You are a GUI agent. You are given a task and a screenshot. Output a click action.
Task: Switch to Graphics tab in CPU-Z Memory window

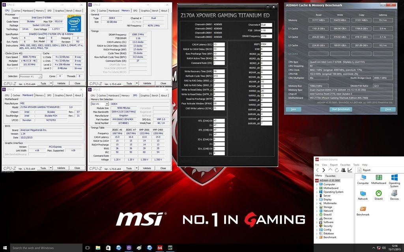pos(145,11)
